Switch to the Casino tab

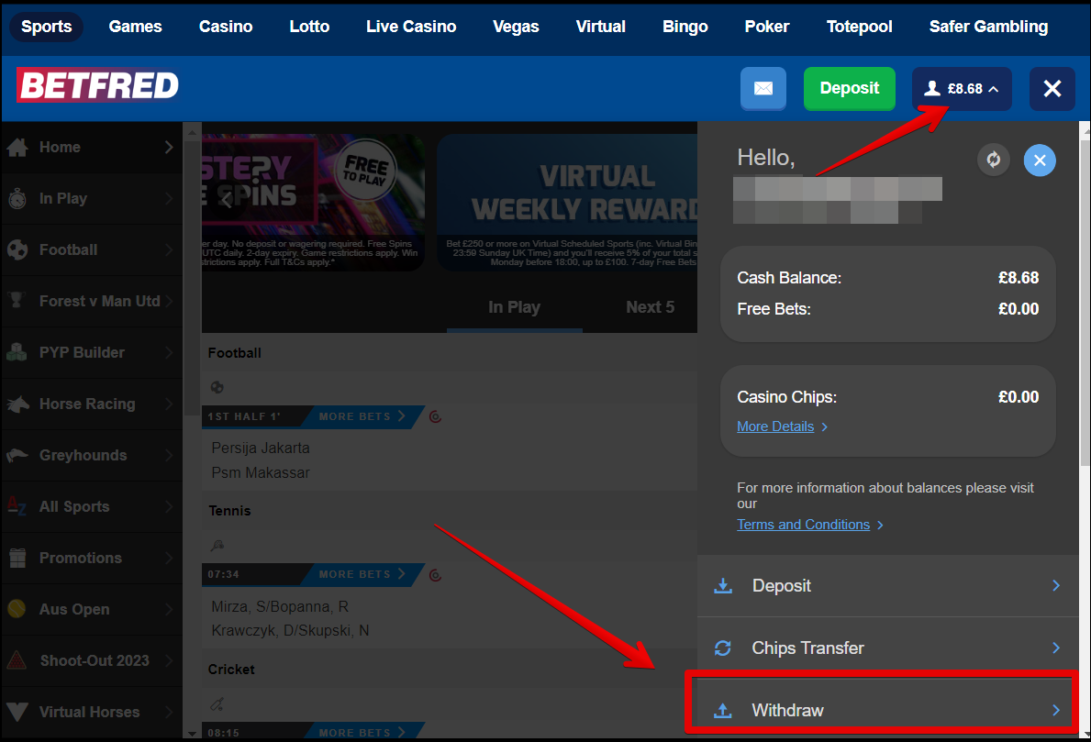[226, 27]
